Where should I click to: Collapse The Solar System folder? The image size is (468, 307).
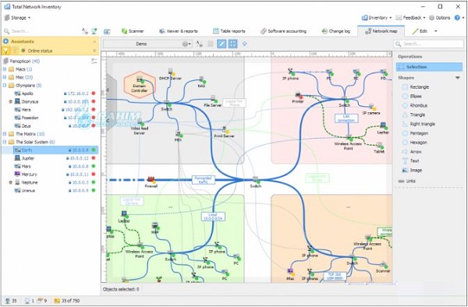[x=5, y=142]
